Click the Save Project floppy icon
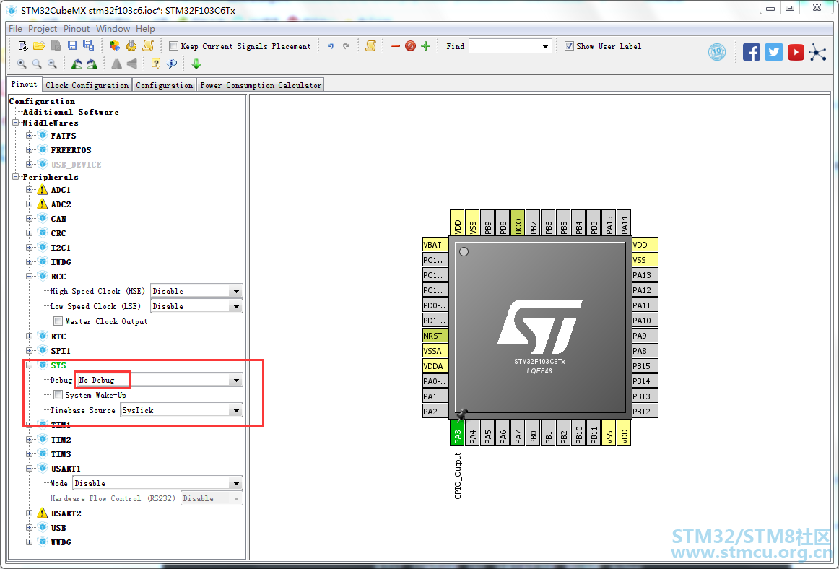839x569 pixels. point(72,46)
